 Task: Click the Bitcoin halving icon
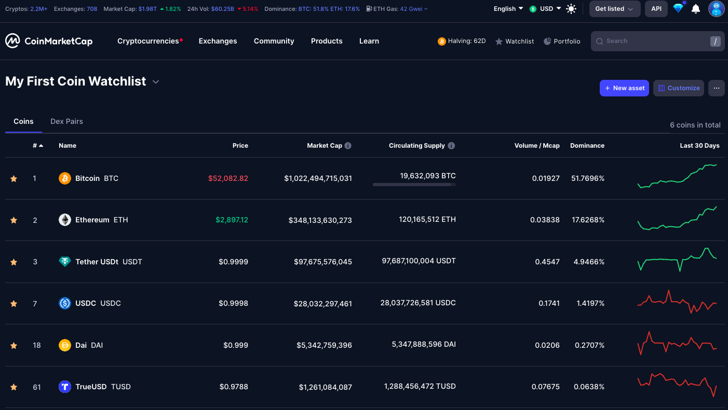[442, 41]
